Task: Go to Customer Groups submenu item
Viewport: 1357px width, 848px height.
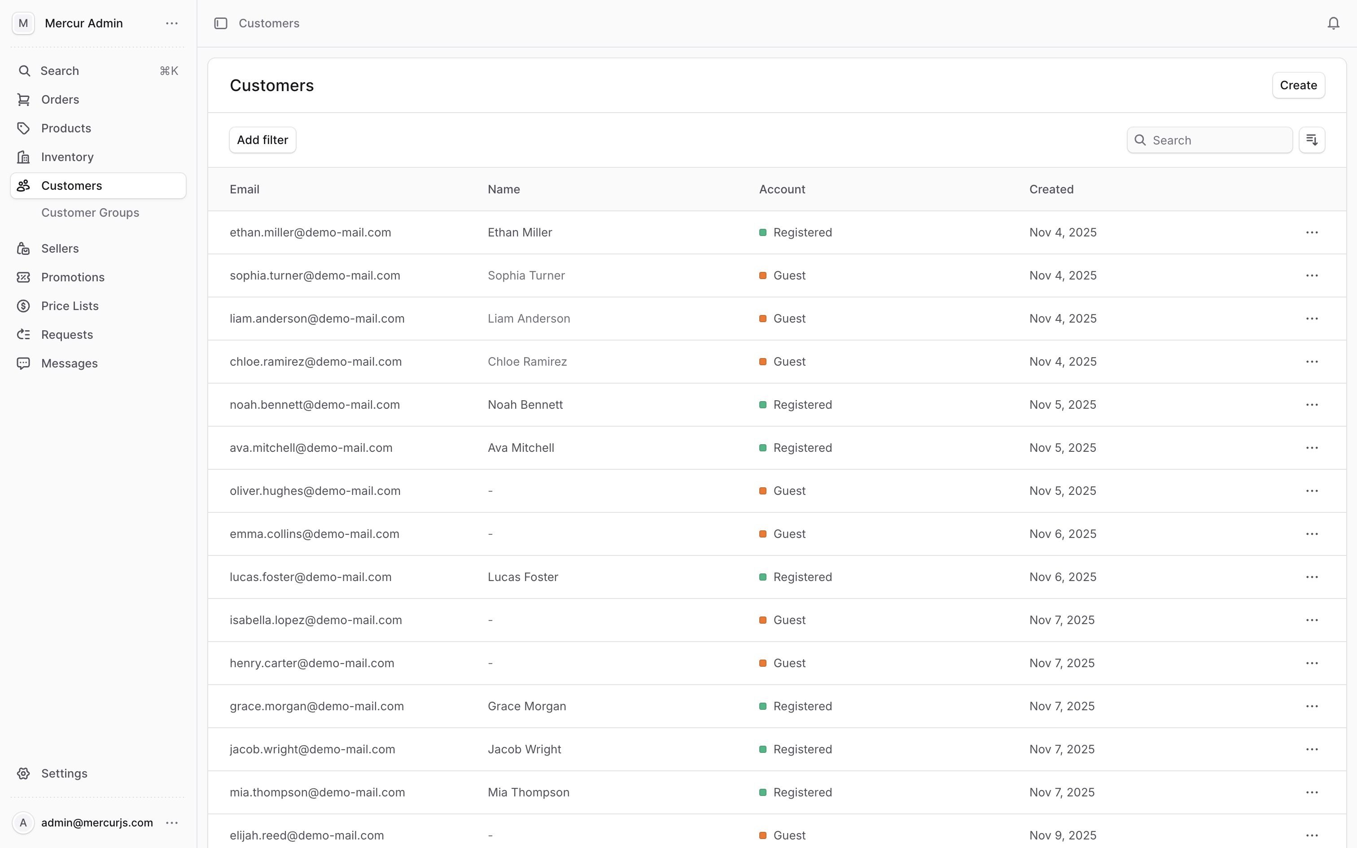Action: coord(90,213)
